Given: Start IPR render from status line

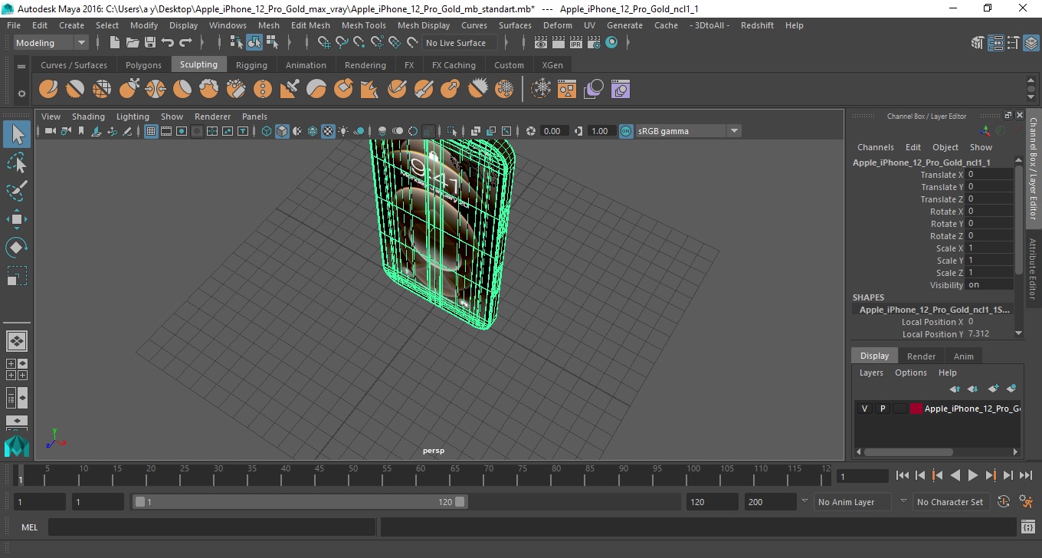Looking at the screenshot, I should 576,43.
